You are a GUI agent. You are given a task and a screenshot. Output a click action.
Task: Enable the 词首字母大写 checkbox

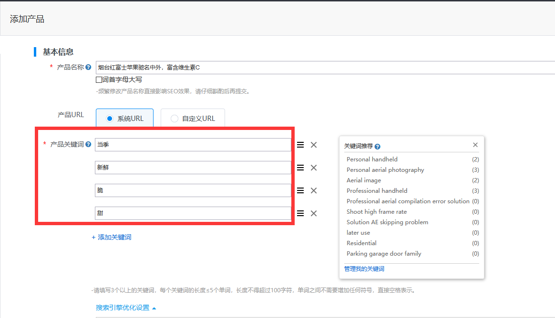(x=99, y=80)
